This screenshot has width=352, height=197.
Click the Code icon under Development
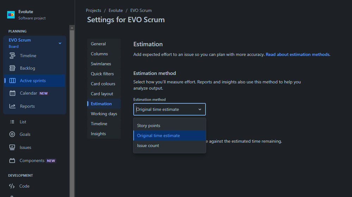12,186
